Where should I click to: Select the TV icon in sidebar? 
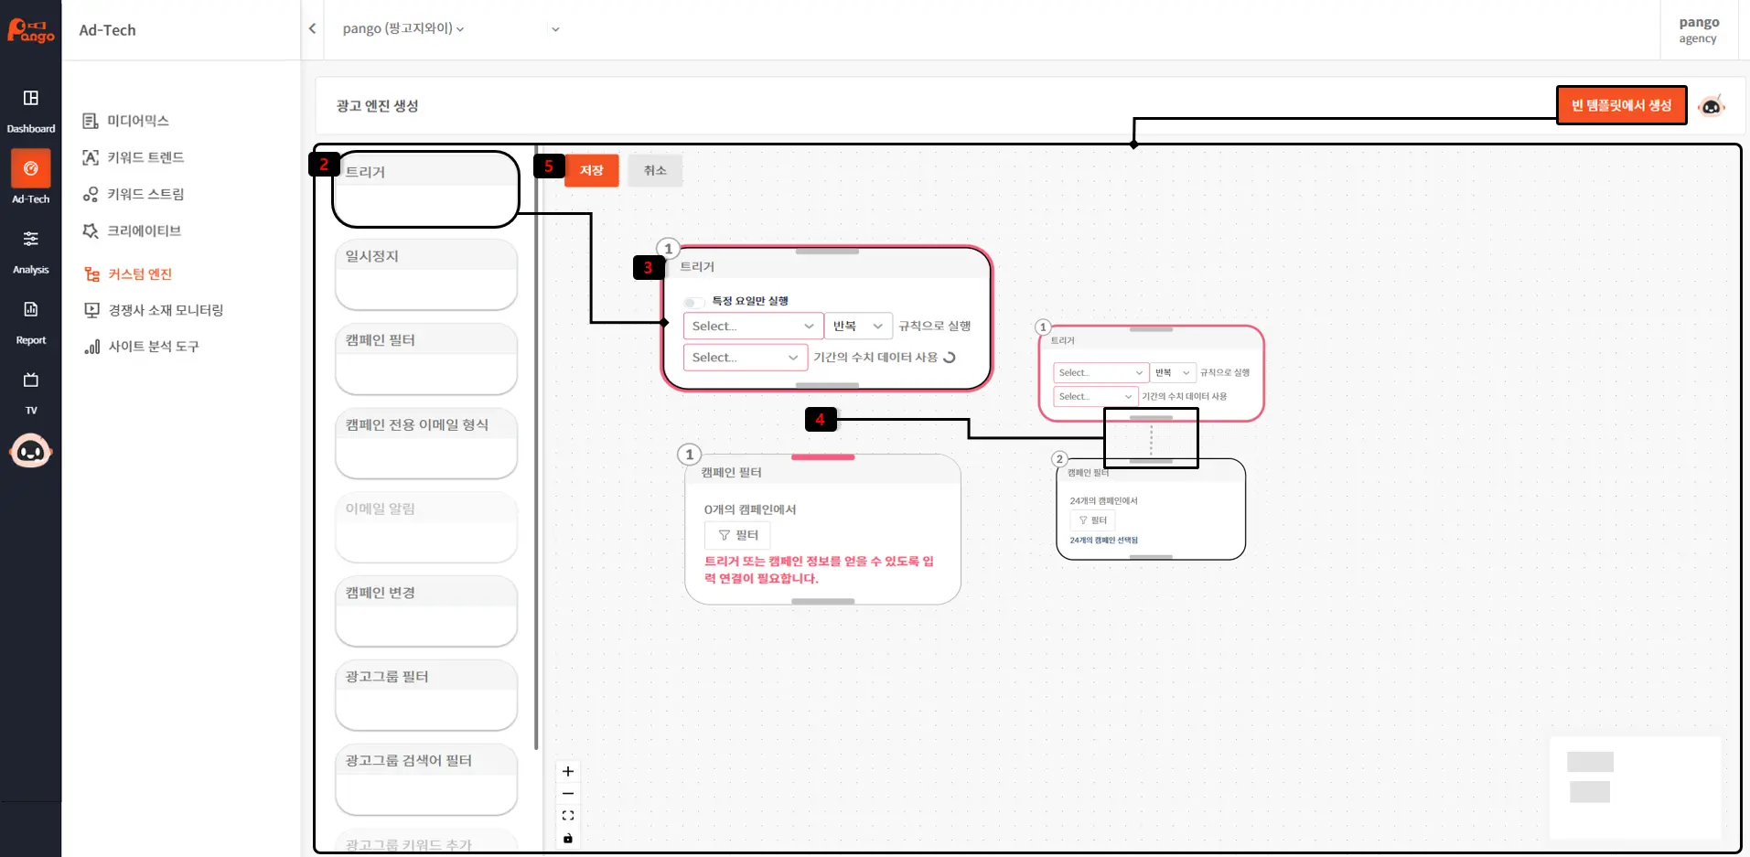[30, 380]
